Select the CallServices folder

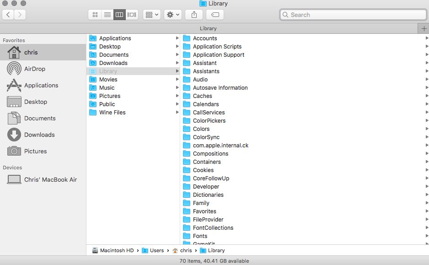tap(305, 112)
